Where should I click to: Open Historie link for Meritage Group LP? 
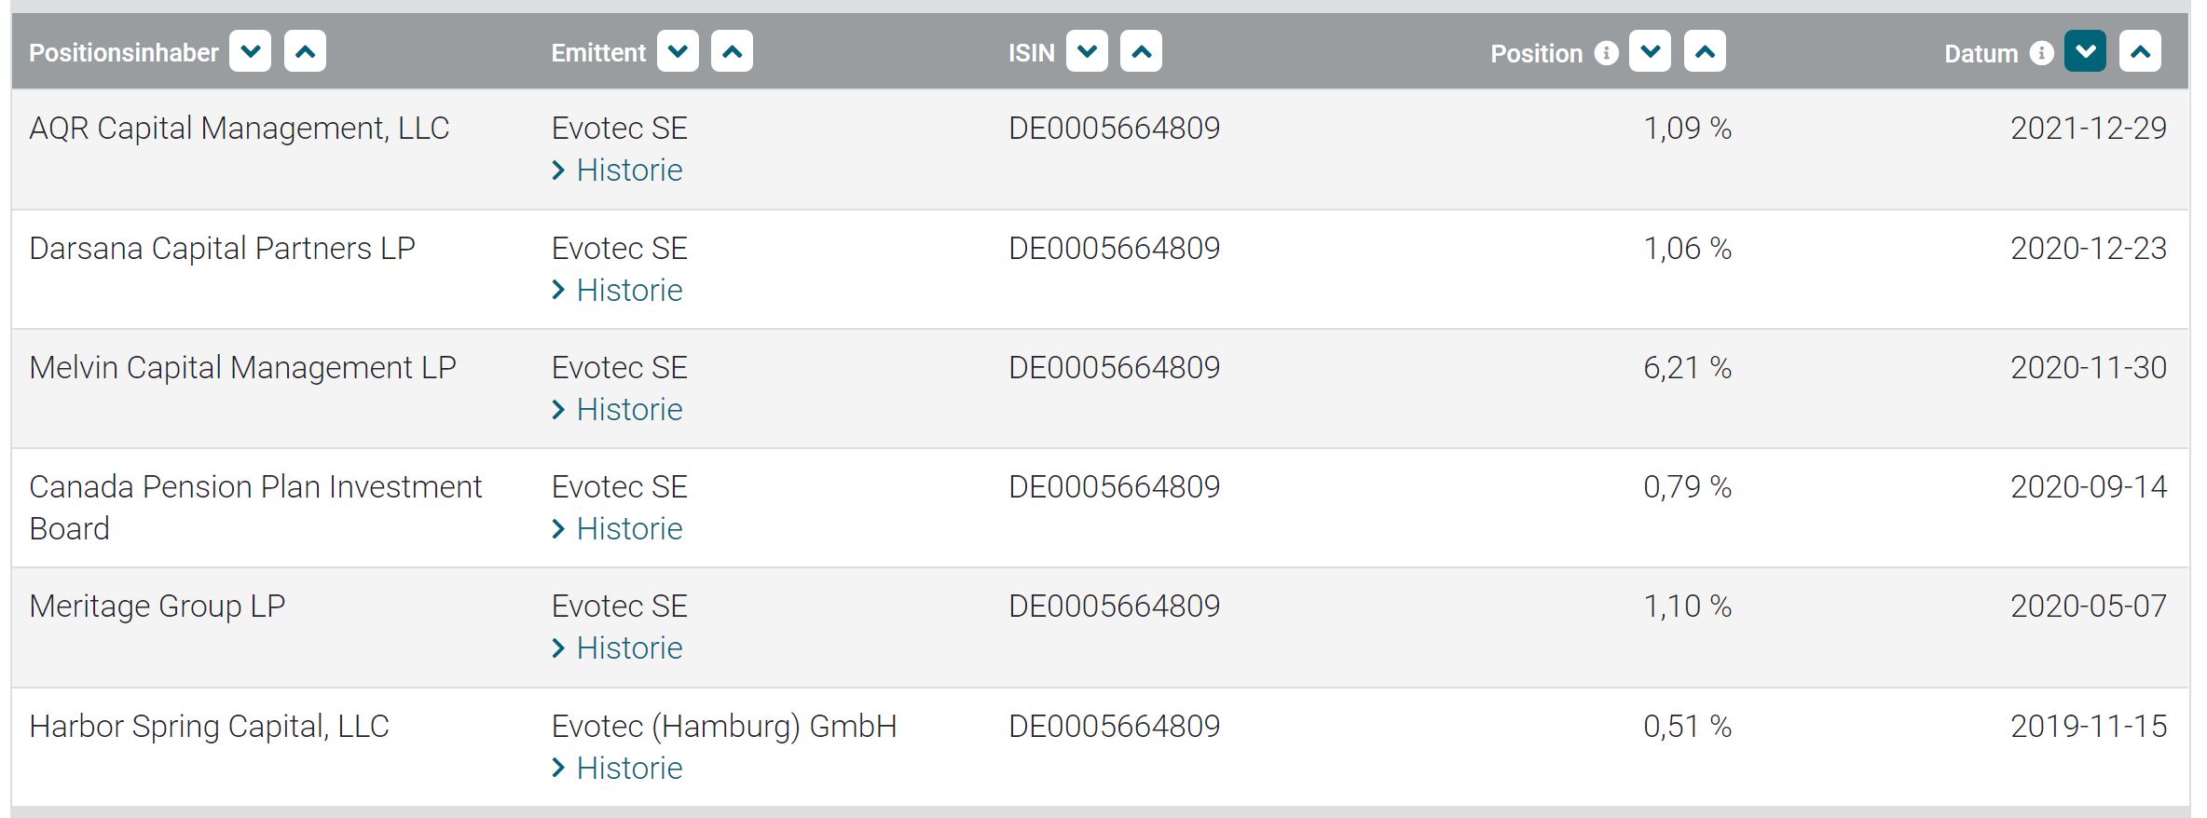coord(629,648)
